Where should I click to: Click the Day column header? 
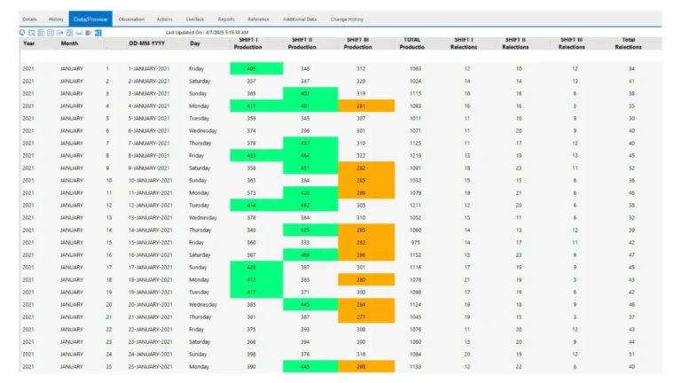(x=195, y=43)
